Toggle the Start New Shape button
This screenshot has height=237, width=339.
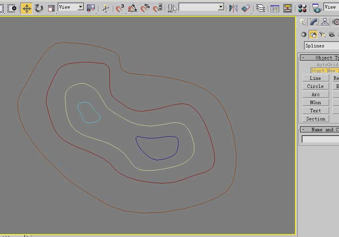point(325,71)
